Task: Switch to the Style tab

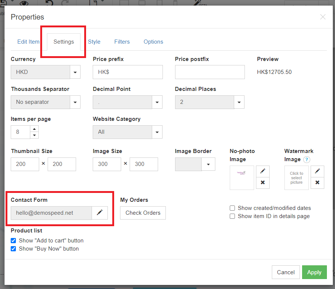Action: (94, 42)
